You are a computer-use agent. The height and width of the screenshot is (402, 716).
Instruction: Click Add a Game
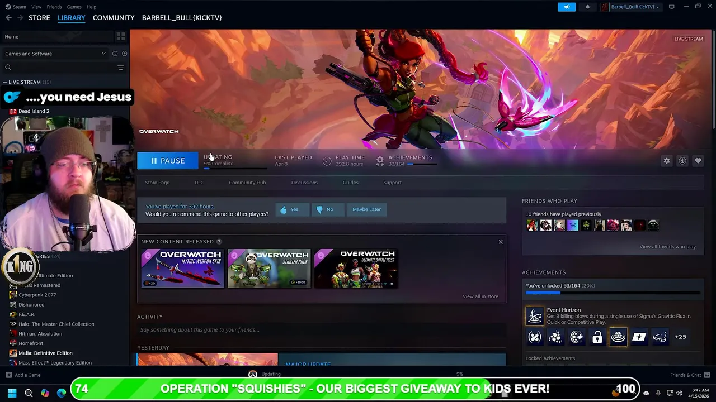(23, 375)
